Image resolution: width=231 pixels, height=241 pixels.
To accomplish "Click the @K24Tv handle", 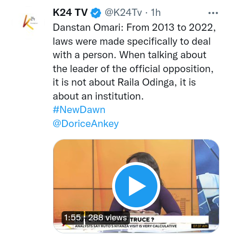I will click(x=123, y=13).
